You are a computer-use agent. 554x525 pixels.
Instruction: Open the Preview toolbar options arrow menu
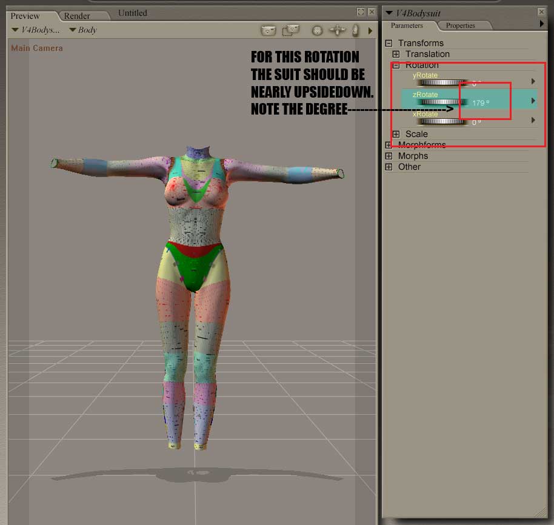370,30
